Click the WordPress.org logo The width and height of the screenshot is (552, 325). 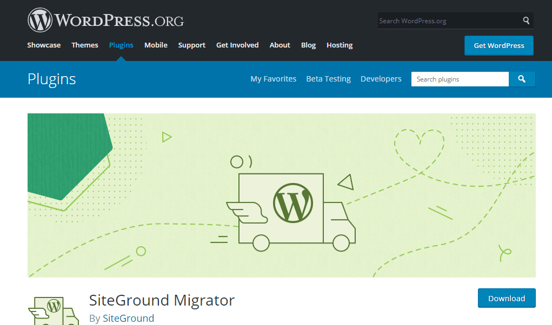click(x=105, y=20)
